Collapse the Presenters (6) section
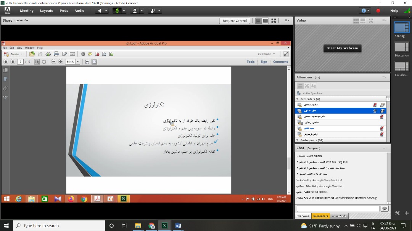The image size is (412, 231). (x=298, y=99)
